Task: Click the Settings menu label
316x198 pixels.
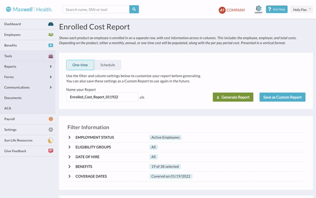Action: (x=11, y=130)
